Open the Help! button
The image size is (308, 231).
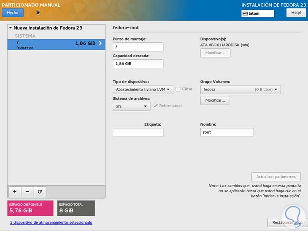click(x=296, y=13)
